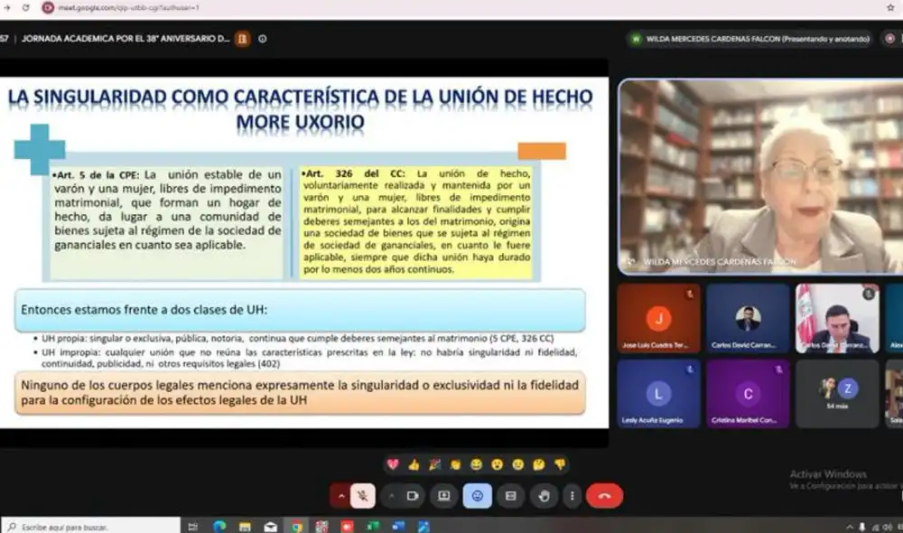Send the party popper reaction
Viewport: 903px width, 533px height.
[435, 464]
